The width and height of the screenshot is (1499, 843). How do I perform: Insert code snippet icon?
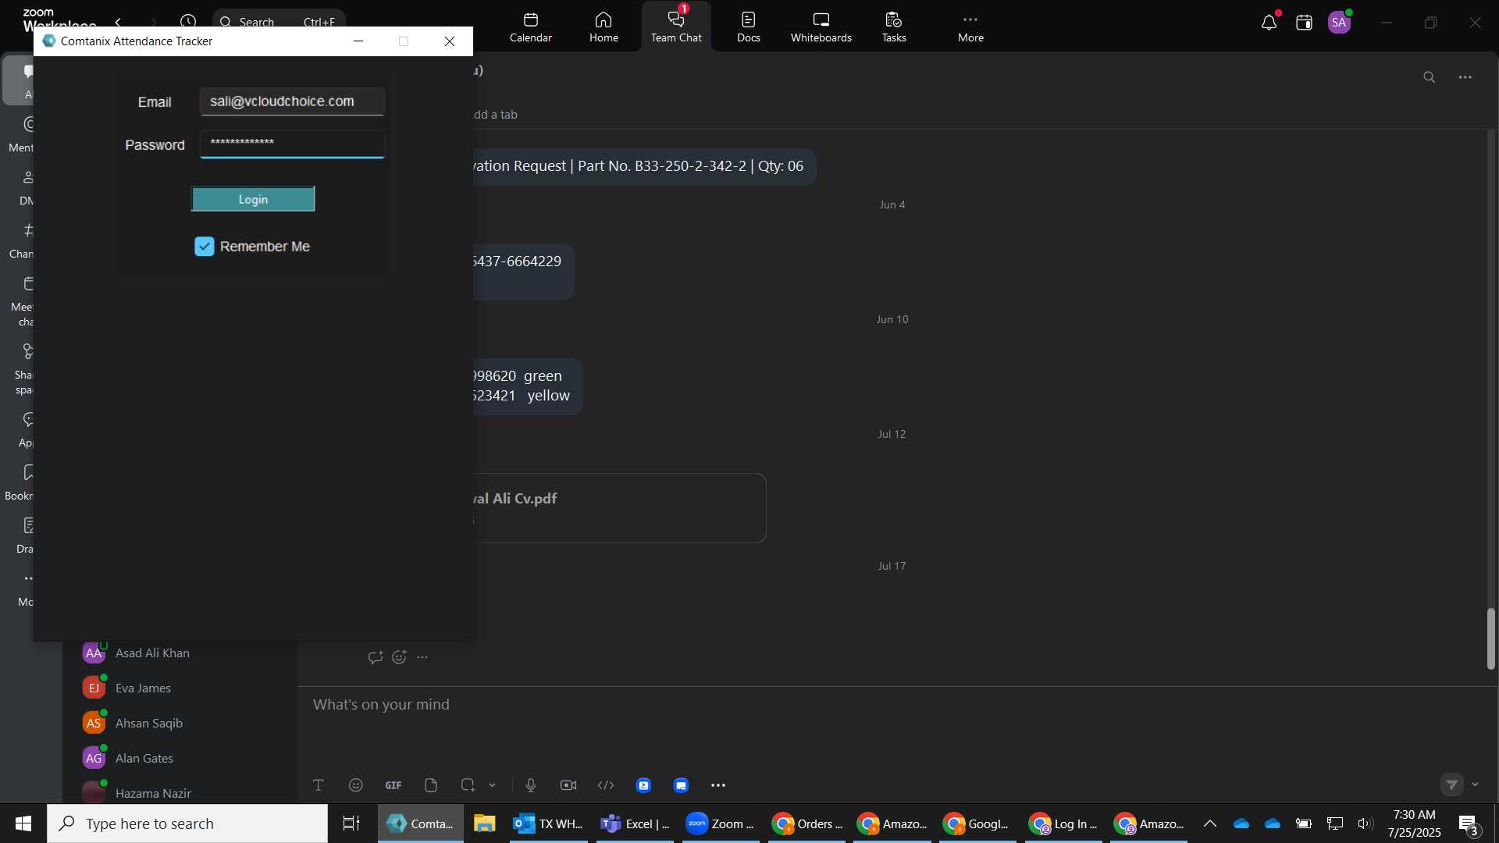click(606, 785)
